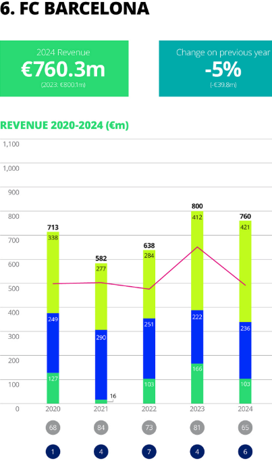The width and height of the screenshot is (272, 461).
Task: Click the 2022 blue bar segment labeled 251
Action: point(149,348)
